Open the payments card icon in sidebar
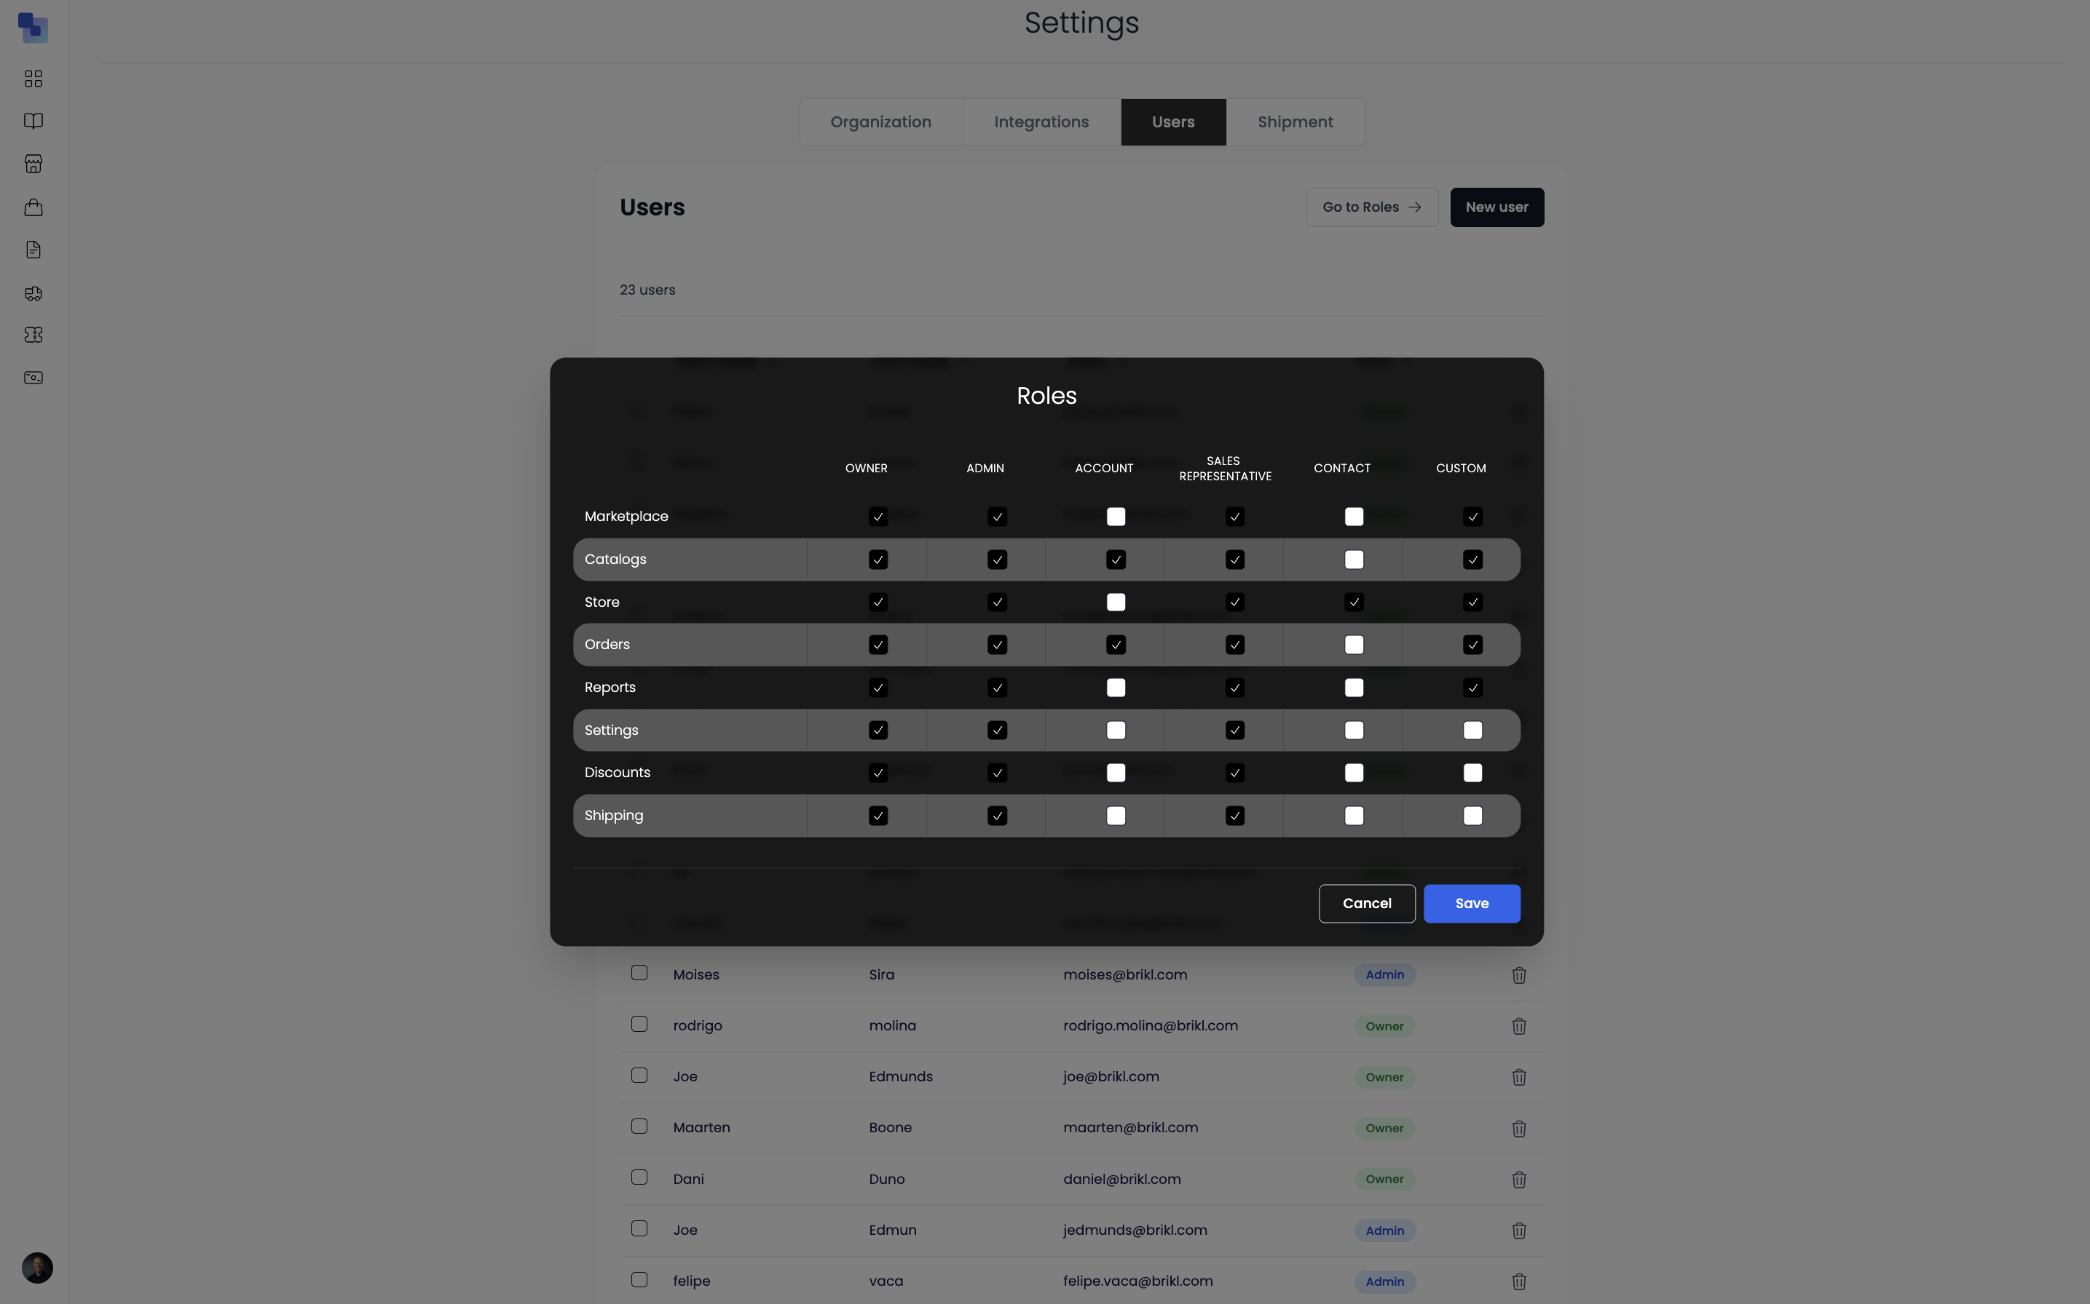The height and width of the screenshot is (1304, 2090). [x=33, y=377]
